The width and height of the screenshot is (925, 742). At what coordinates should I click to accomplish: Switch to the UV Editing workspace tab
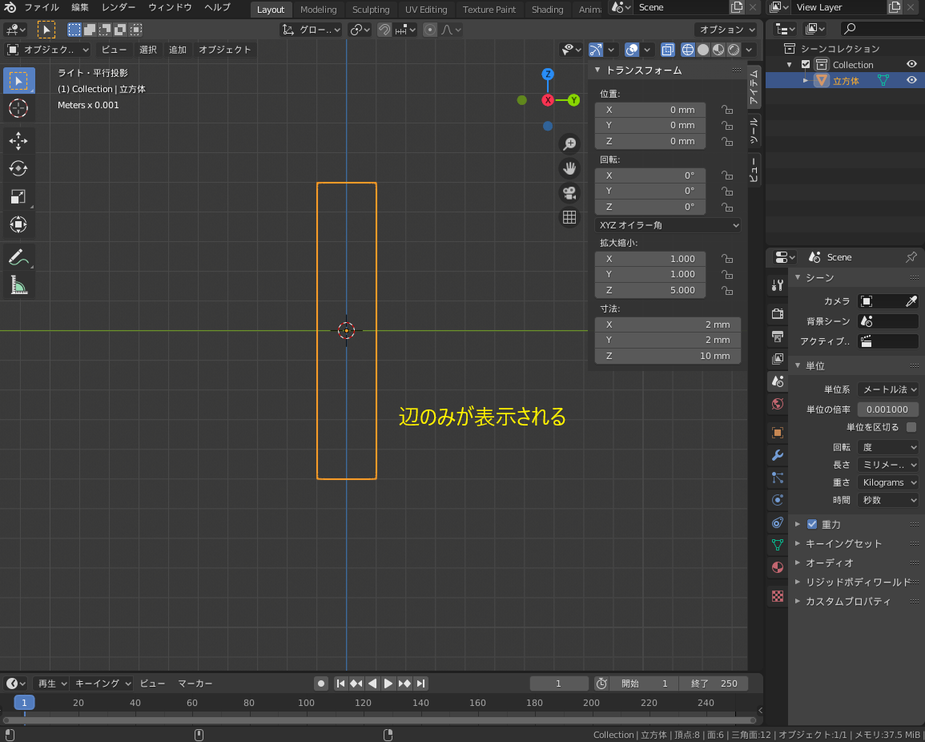click(426, 10)
